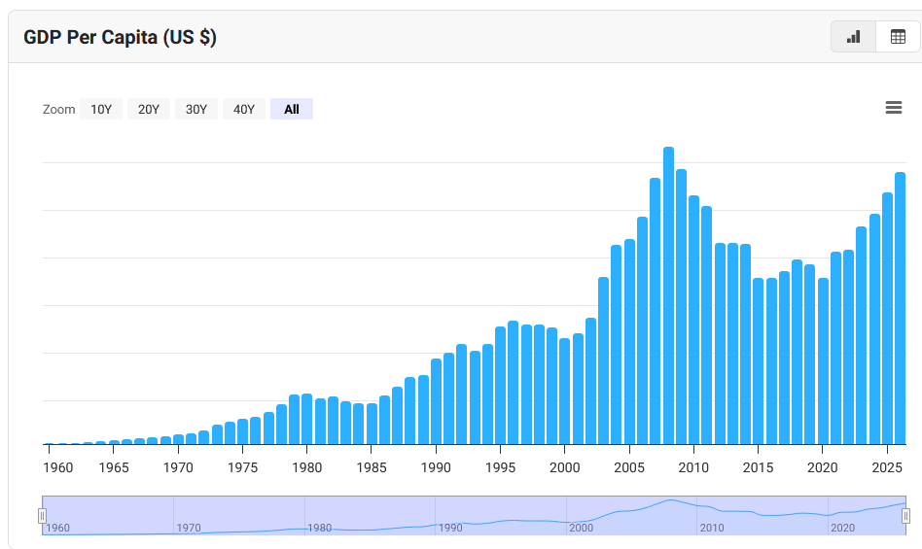Click the 1980 bar in chart

(307, 419)
